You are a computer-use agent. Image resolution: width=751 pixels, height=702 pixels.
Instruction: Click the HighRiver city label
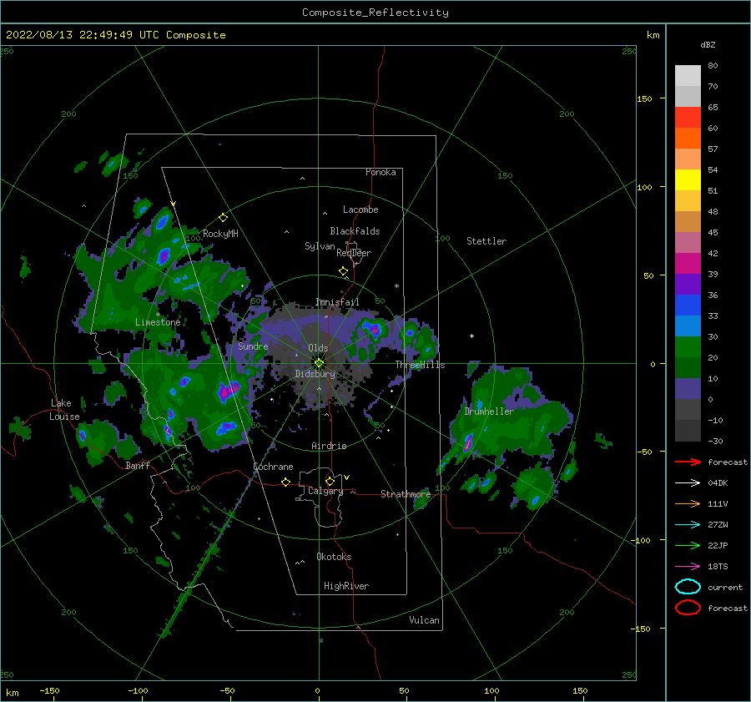346,586
